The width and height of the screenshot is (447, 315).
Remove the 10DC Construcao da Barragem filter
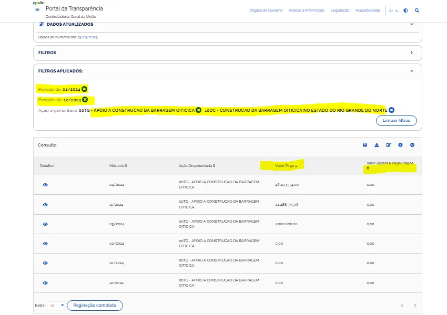click(x=391, y=110)
